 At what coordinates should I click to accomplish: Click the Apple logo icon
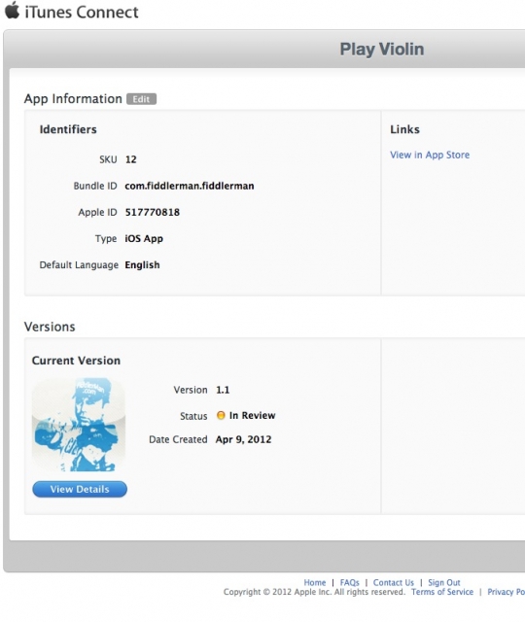12,10
